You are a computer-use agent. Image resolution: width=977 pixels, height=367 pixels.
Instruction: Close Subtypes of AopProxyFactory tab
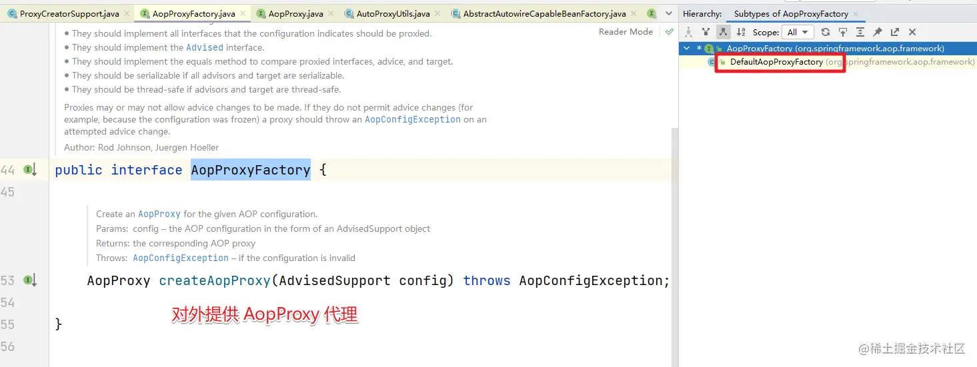coord(856,14)
